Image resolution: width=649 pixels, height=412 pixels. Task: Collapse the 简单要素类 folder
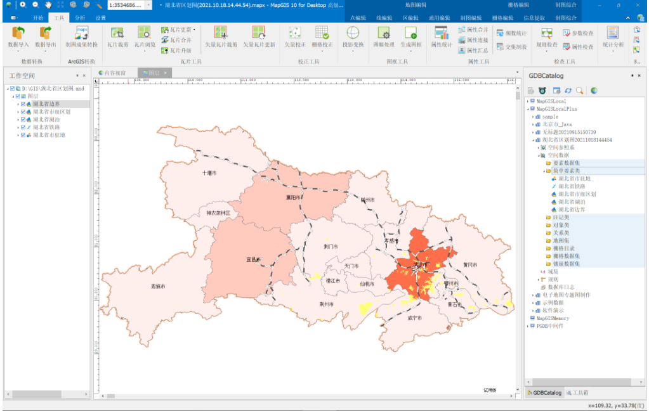(x=544, y=171)
